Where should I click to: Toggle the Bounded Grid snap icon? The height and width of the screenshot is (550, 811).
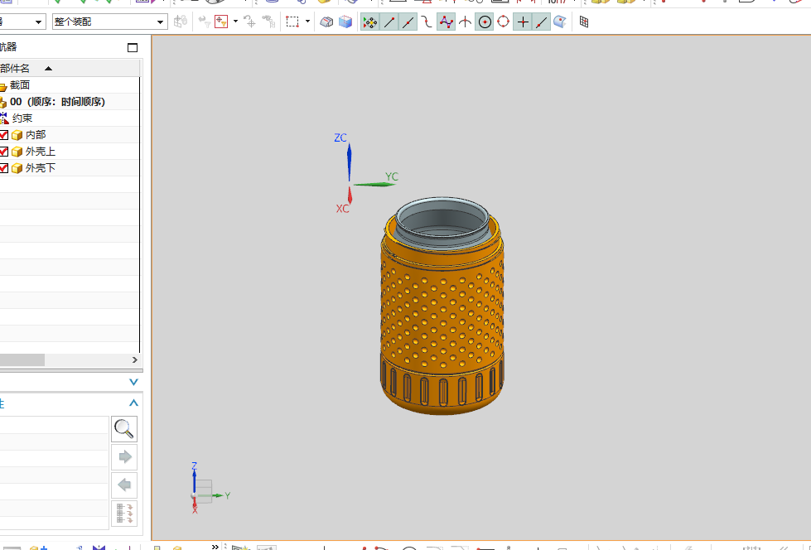[584, 22]
